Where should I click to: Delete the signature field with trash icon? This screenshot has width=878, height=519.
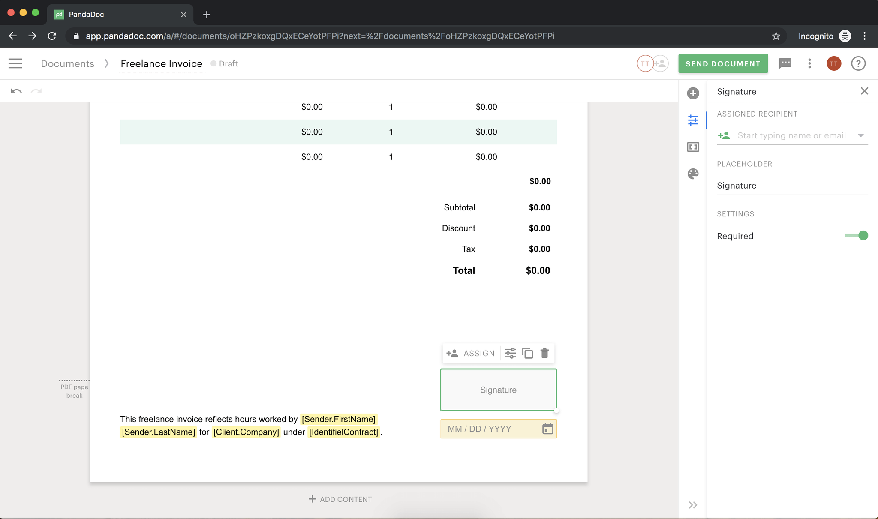(544, 353)
